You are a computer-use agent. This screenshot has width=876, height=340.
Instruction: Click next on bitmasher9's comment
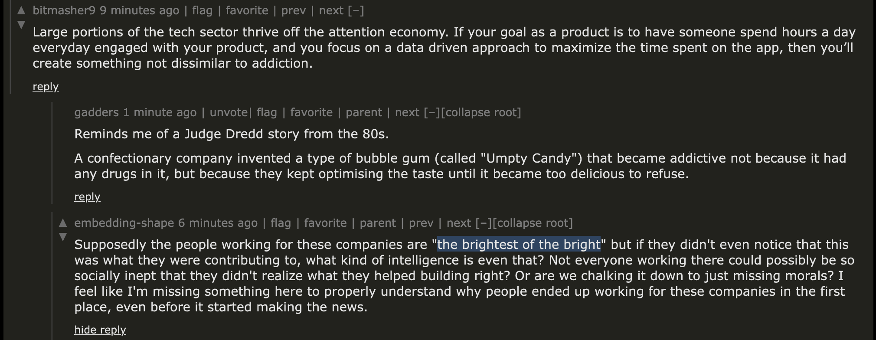click(x=330, y=10)
